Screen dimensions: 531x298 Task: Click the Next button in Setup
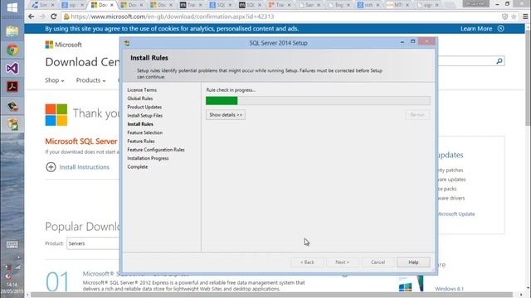(x=342, y=262)
